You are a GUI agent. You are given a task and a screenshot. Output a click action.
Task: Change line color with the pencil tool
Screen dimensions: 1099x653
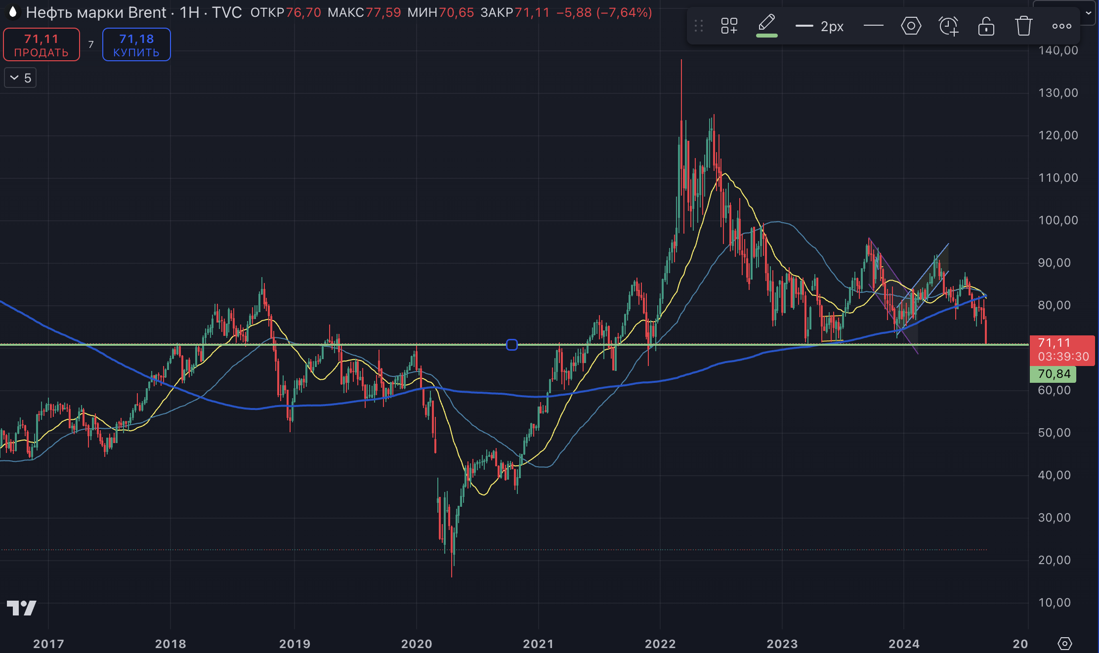click(x=766, y=26)
